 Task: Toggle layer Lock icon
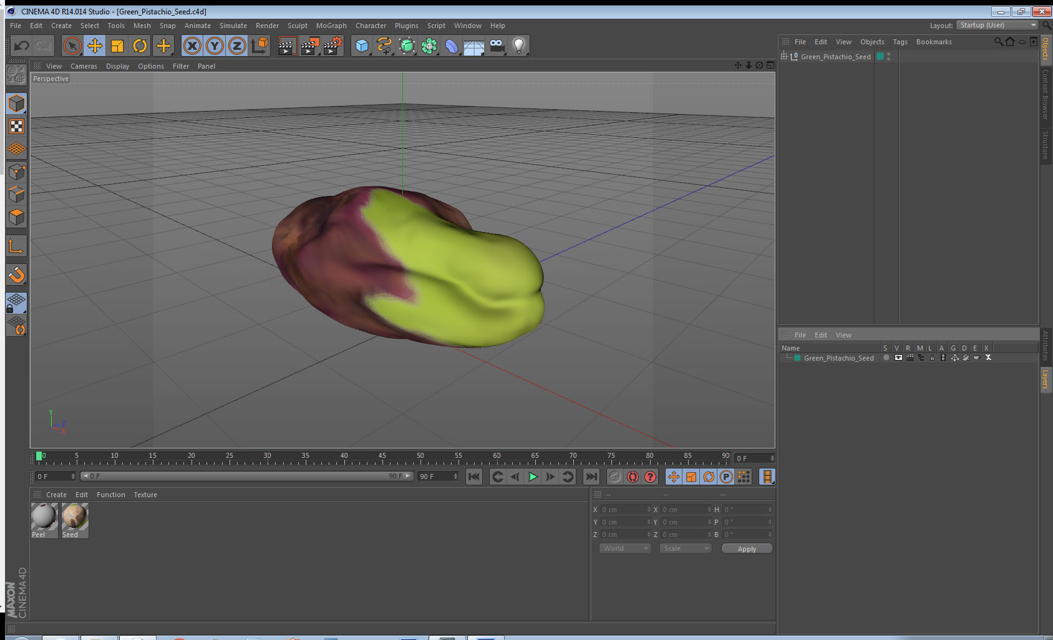[932, 357]
